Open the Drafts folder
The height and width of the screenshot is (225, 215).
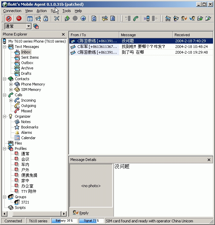coord(26,73)
